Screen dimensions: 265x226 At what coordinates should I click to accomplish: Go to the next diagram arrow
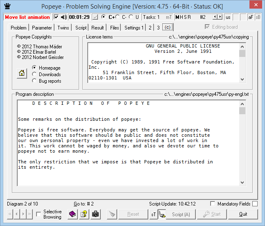coord(23,214)
